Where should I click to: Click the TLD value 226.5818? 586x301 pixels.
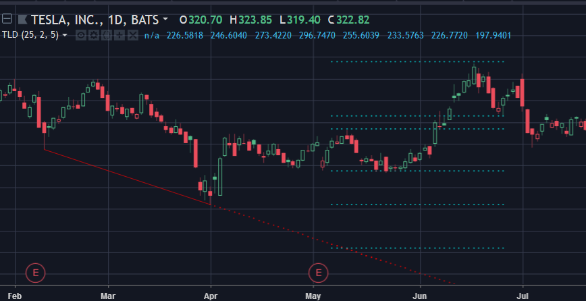click(185, 36)
